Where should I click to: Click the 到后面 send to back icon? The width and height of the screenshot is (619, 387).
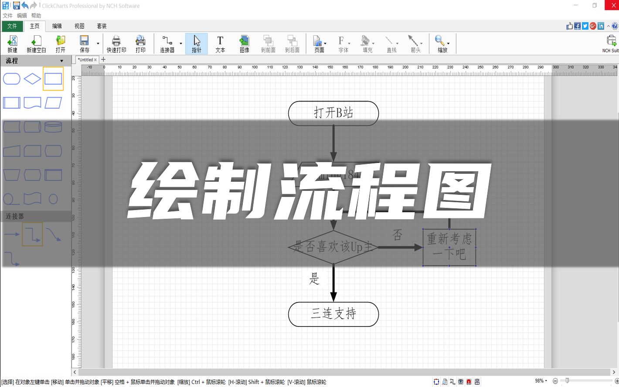point(292,41)
